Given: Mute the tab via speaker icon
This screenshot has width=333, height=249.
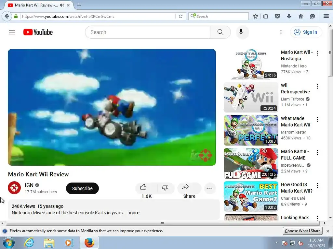Looking at the screenshot, I should coord(62,5).
